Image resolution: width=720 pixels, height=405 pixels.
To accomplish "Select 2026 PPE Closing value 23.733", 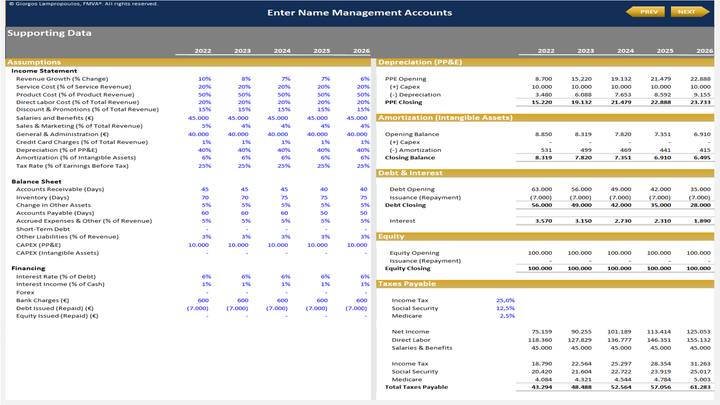I will pyautogui.click(x=700, y=102).
